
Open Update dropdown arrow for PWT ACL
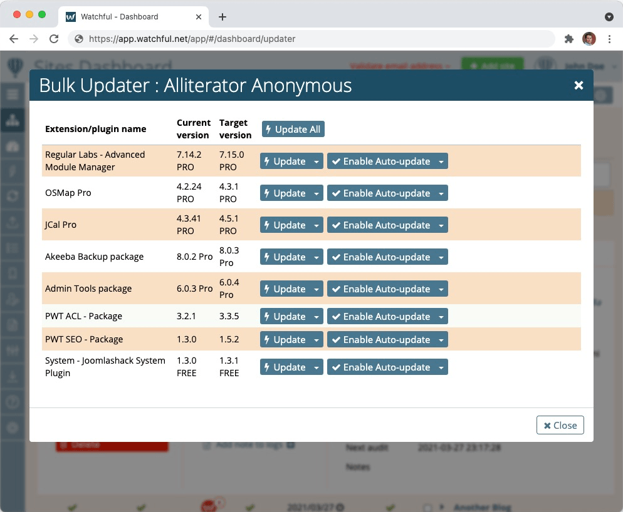click(x=317, y=316)
